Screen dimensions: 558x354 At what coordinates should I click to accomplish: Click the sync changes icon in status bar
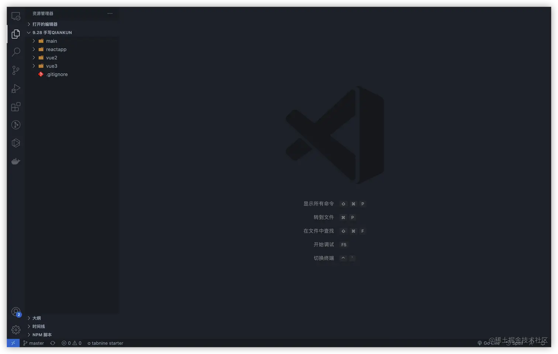point(53,343)
